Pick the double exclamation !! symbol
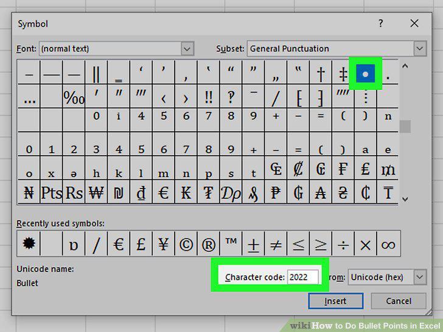Screen dimensions: 443x332 [x=209, y=97]
